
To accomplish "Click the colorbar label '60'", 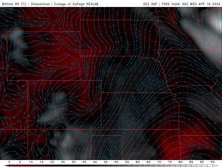I will [138, 162].
